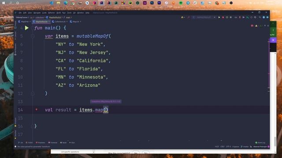Click the parameter hint popup above line 14
Viewport: 282px width, 158px height.
[x=106, y=101]
